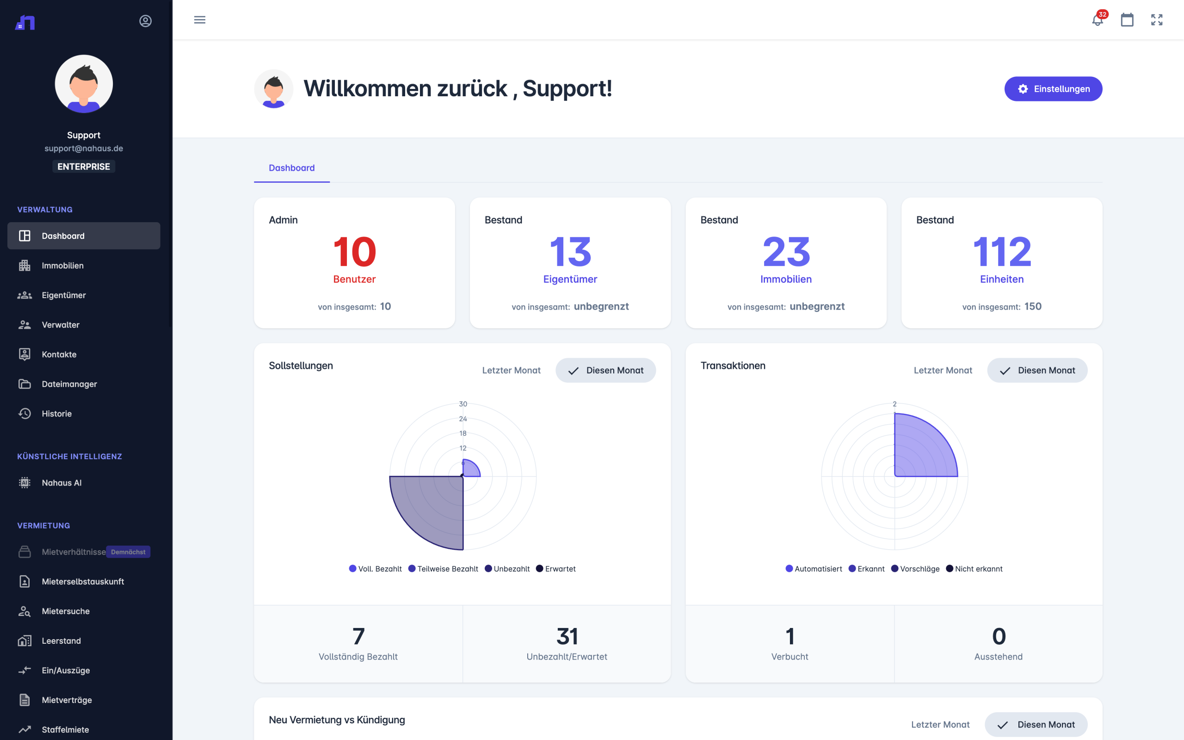Toggle the Automatisiert legend entry

814,569
